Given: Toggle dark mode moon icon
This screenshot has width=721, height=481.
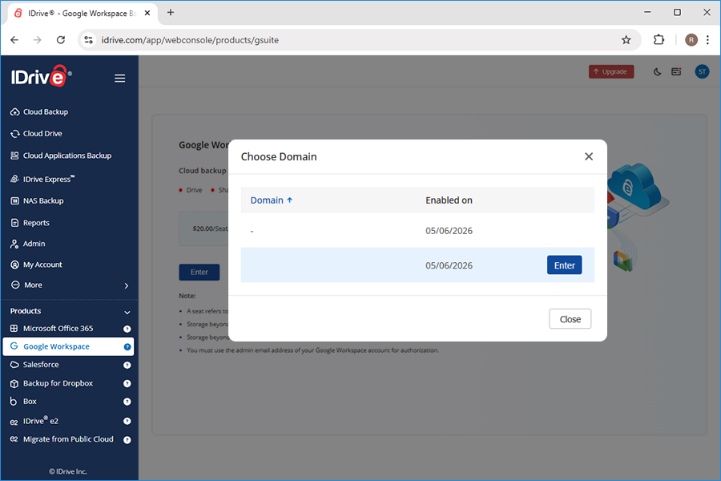Looking at the screenshot, I should point(657,71).
